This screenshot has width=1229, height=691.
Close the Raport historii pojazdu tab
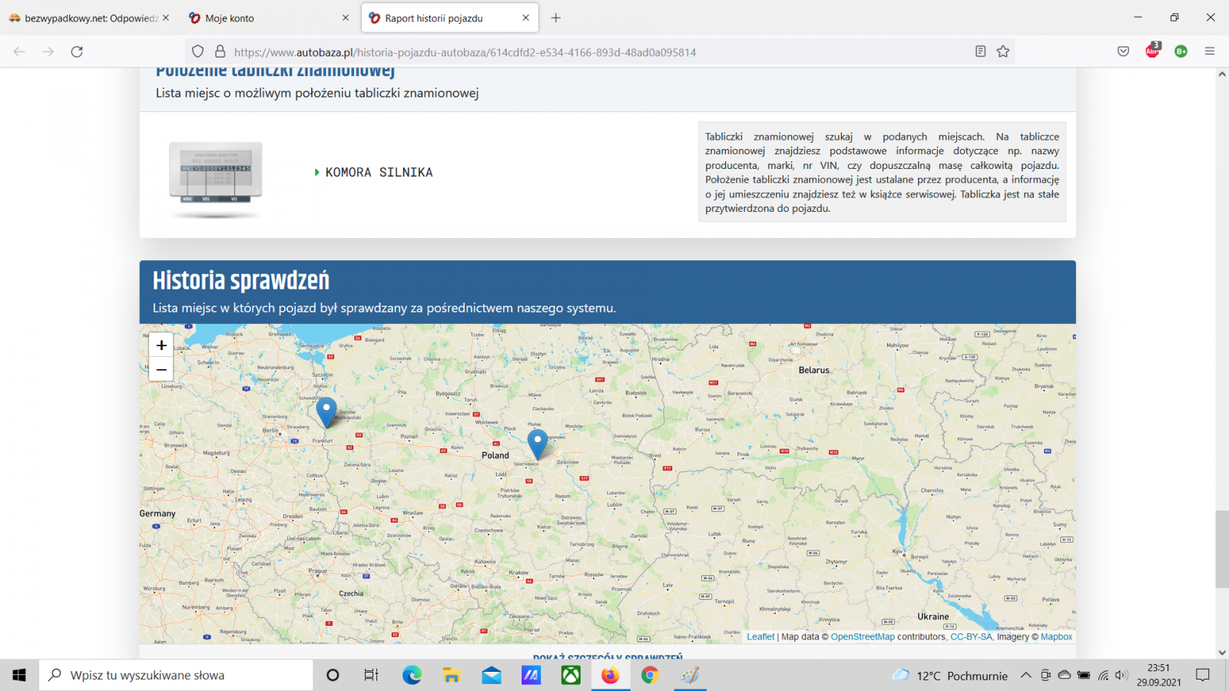click(x=525, y=18)
